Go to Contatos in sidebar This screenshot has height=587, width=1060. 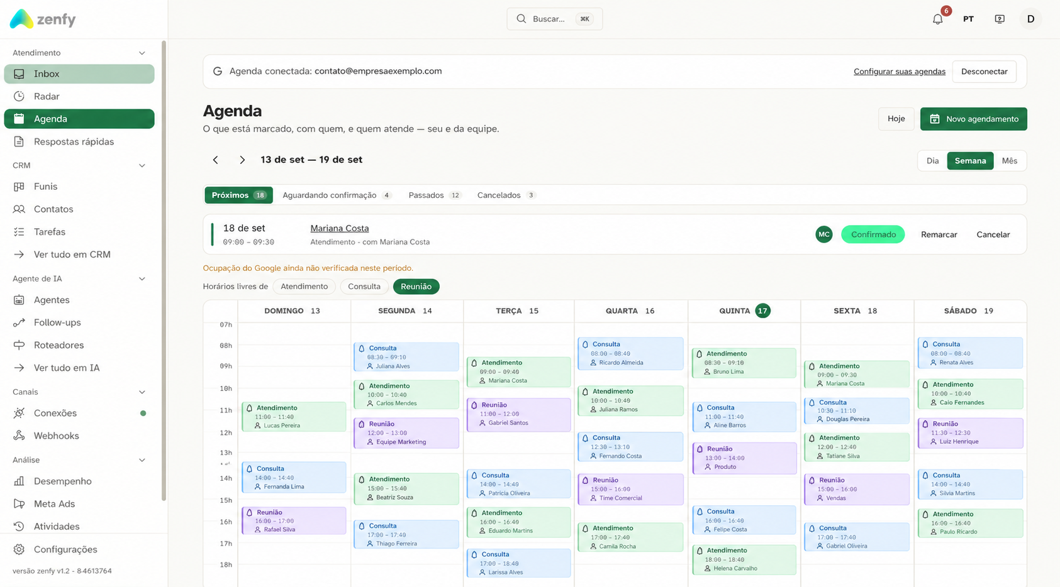79,209
